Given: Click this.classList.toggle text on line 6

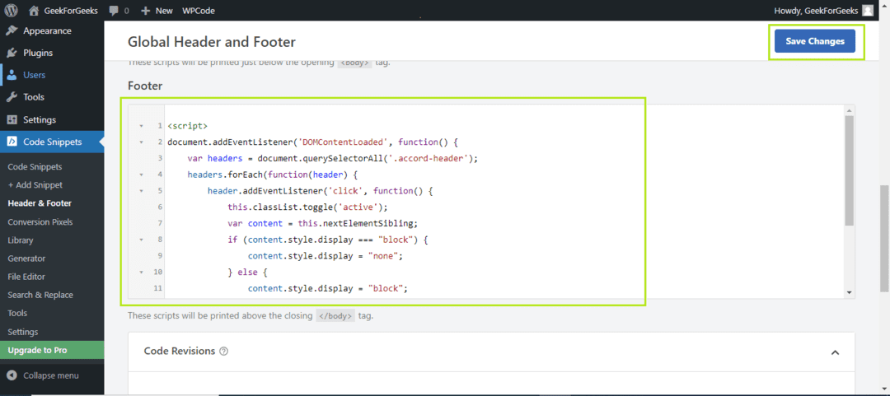Looking at the screenshot, I should tap(281, 207).
